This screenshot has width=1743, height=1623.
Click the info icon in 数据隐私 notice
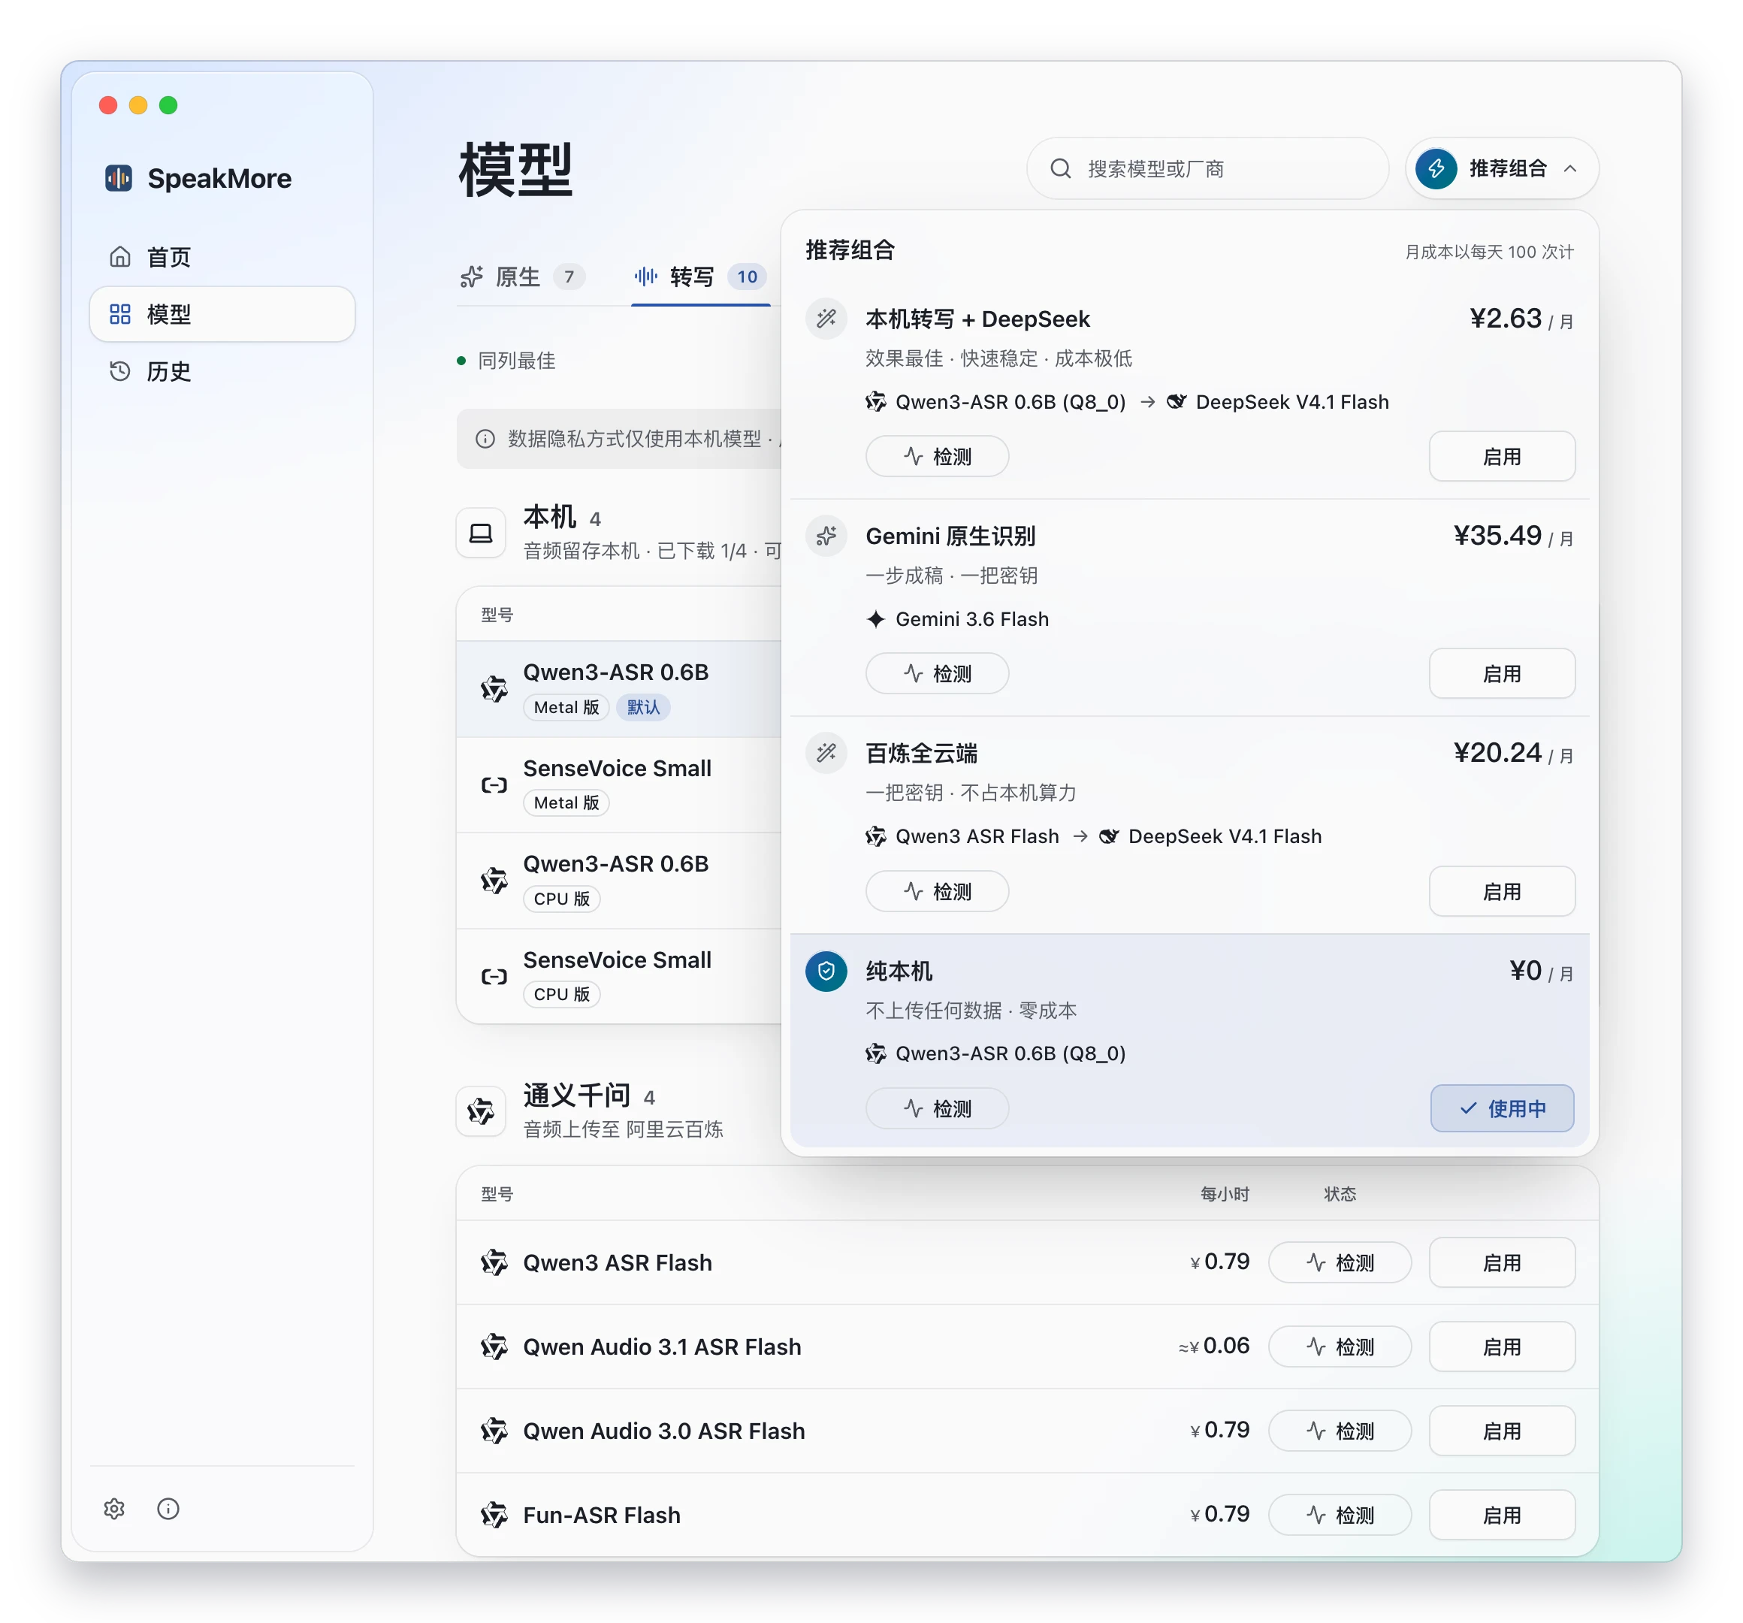click(x=485, y=438)
